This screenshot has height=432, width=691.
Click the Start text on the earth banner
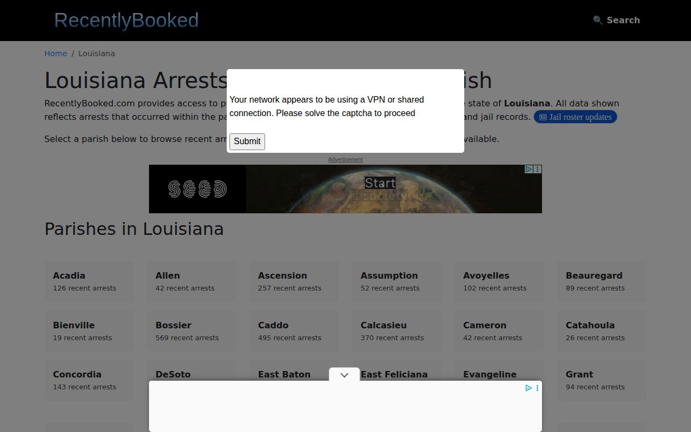[x=380, y=183]
